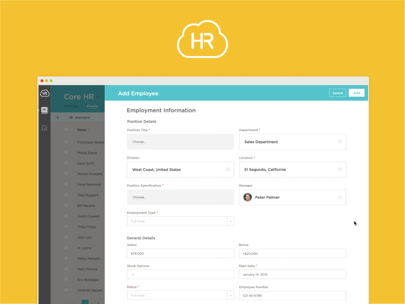Open the Standard view dropdown
Screen dimensions: 405x304
click(x=84, y=118)
